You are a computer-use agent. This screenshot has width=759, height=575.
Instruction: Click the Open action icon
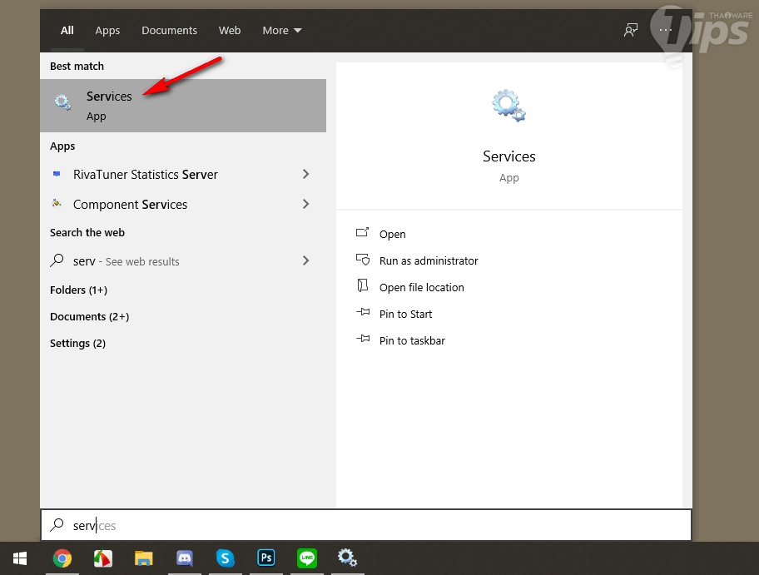[x=363, y=233]
